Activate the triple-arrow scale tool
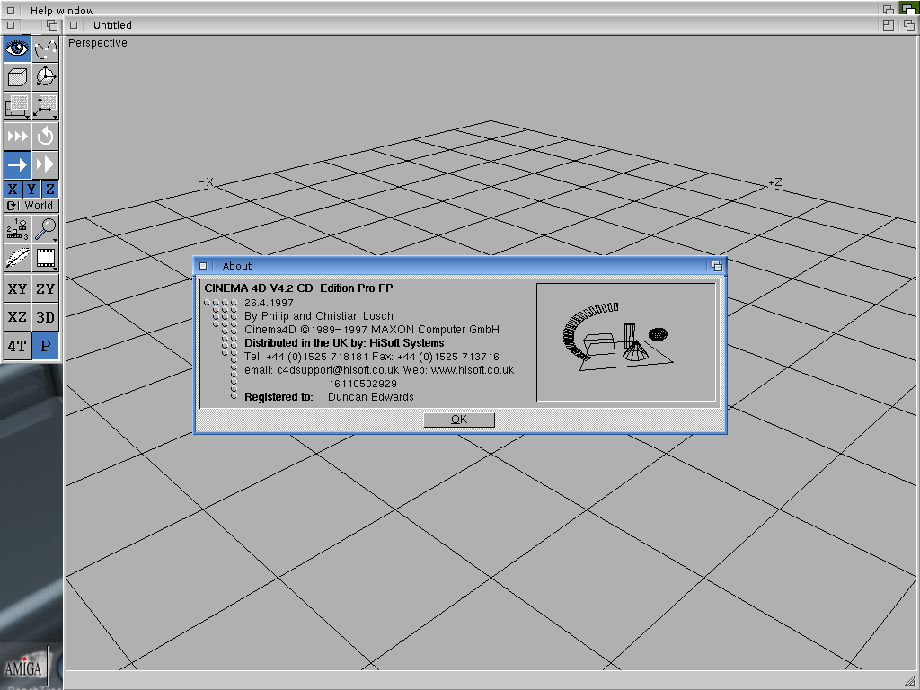This screenshot has height=690, width=920. pyautogui.click(x=17, y=137)
